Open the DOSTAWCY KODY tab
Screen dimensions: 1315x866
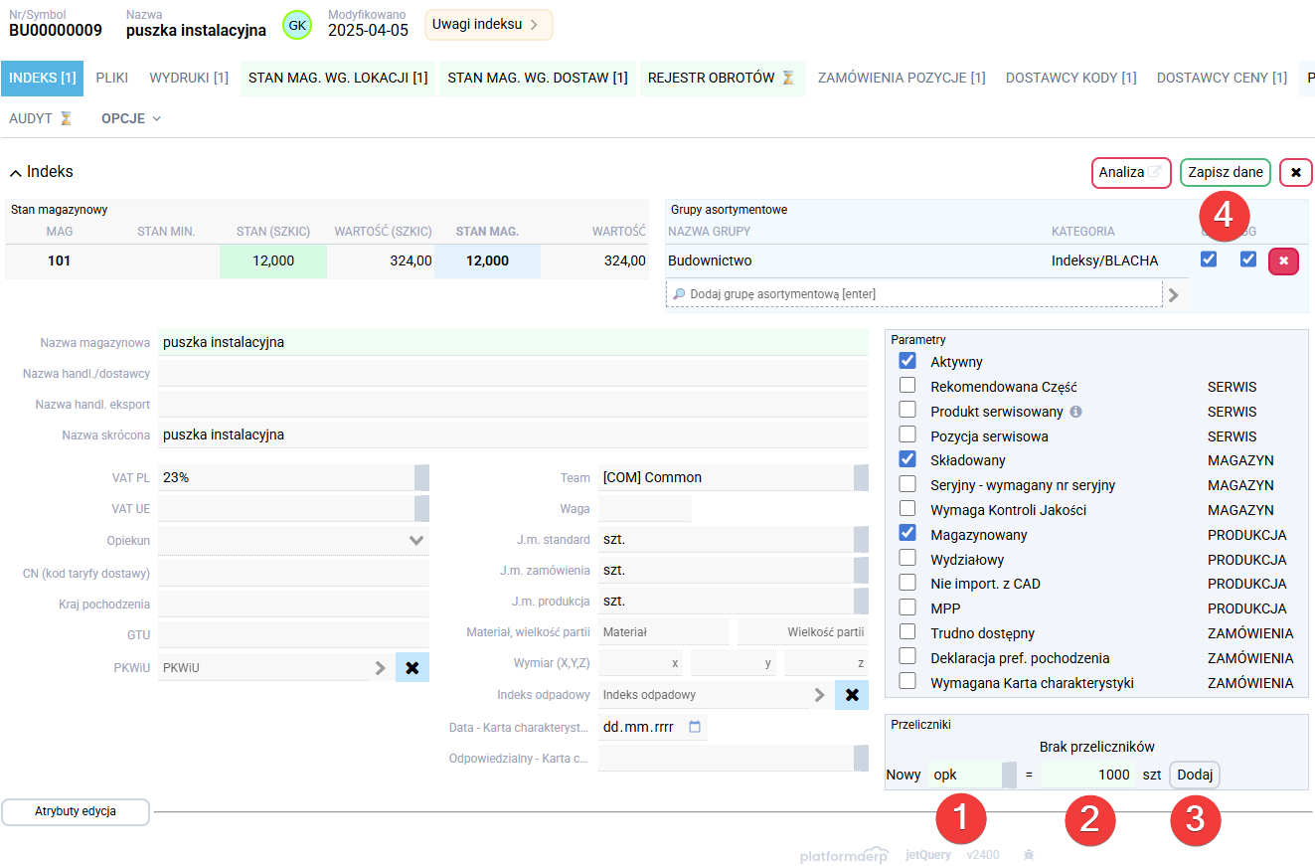click(1070, 78)
